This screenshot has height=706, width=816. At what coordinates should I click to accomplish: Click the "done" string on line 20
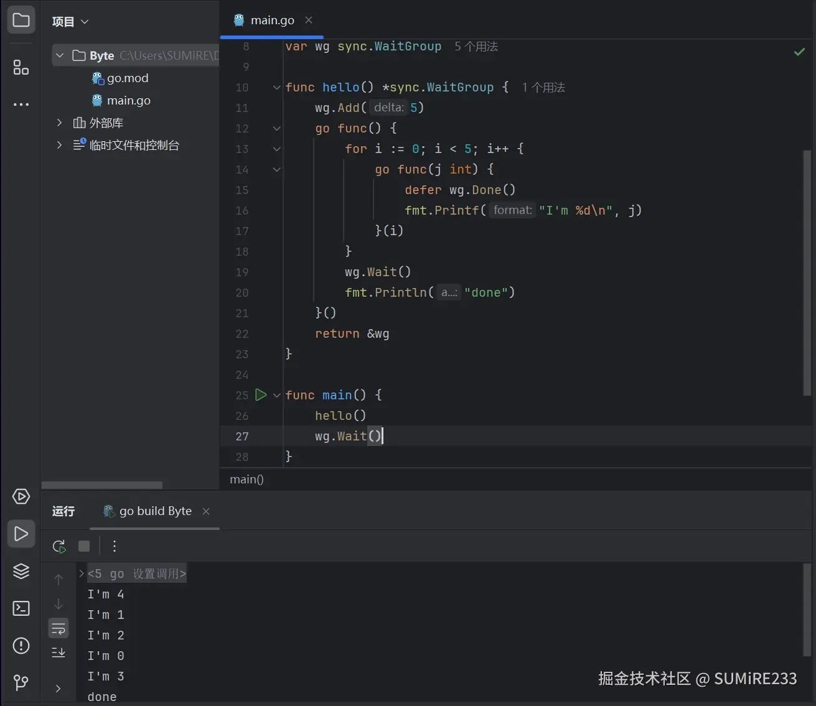(486, 293)
